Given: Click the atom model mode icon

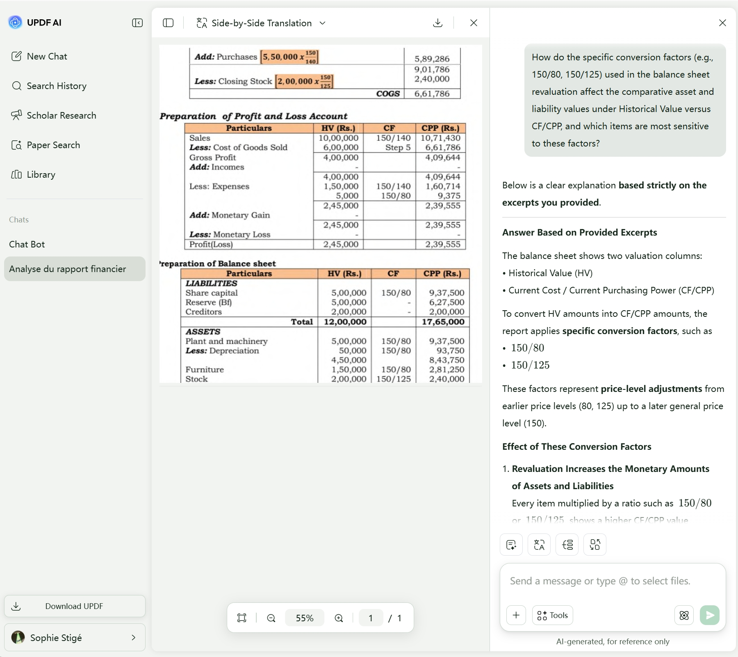Looking at the screenshot, I should pos(684,615).
